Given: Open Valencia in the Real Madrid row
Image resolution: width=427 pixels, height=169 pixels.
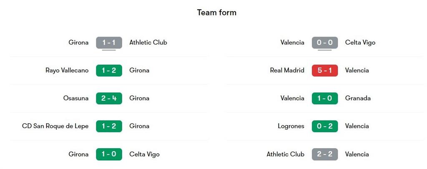Looking at the screenshot, I should [357, 70].
